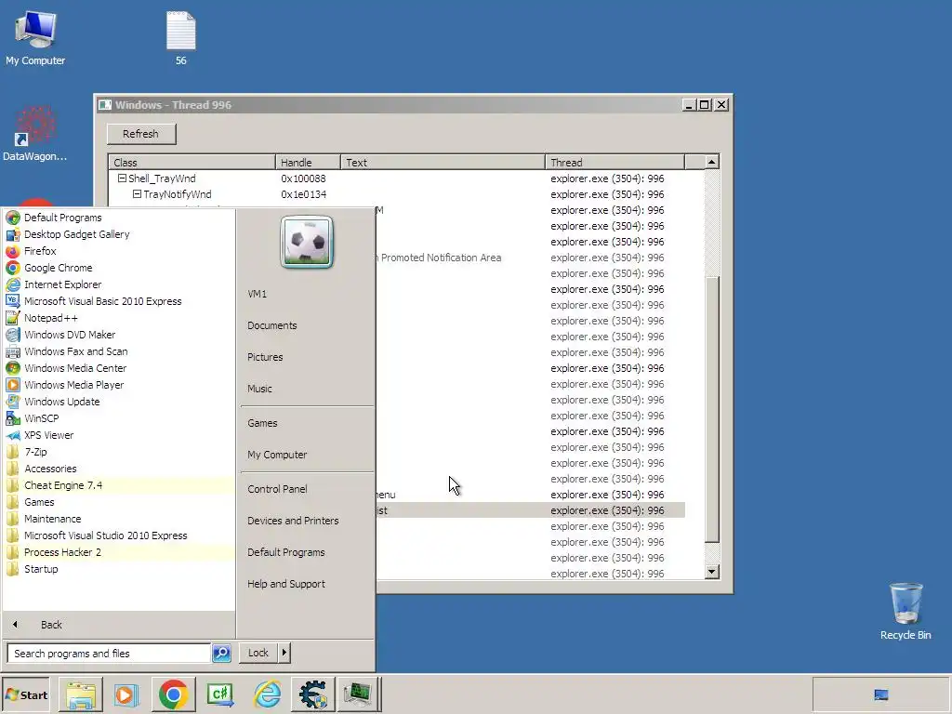Open Help and Support
This screenshot has width=952, height=714.
coord(286,584)
